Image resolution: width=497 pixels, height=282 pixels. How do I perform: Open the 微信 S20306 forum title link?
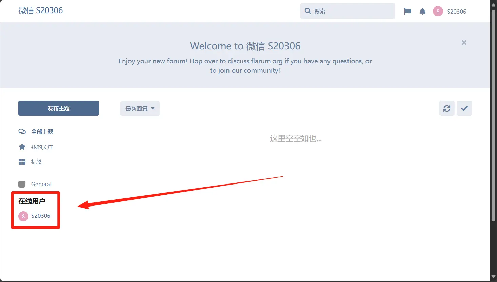coord(41,10)
